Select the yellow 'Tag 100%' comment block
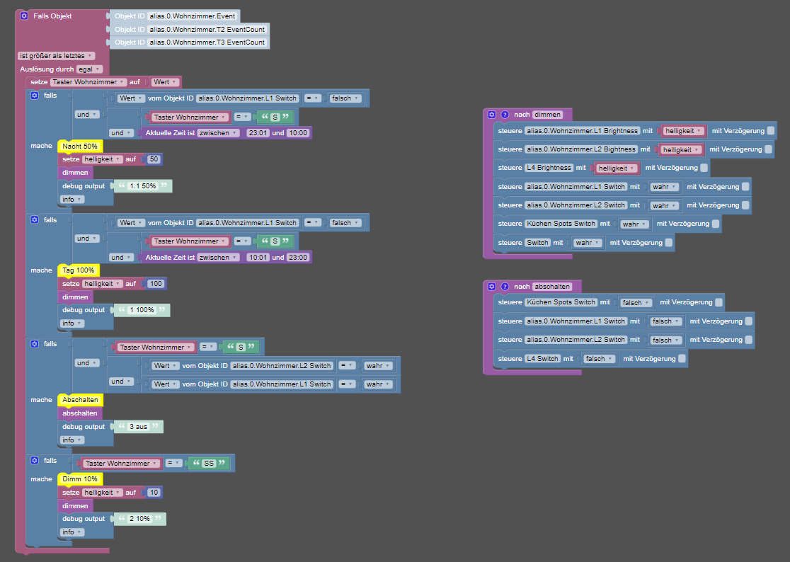The height and width of the screenshot is (562, 790). pos(79,270)
